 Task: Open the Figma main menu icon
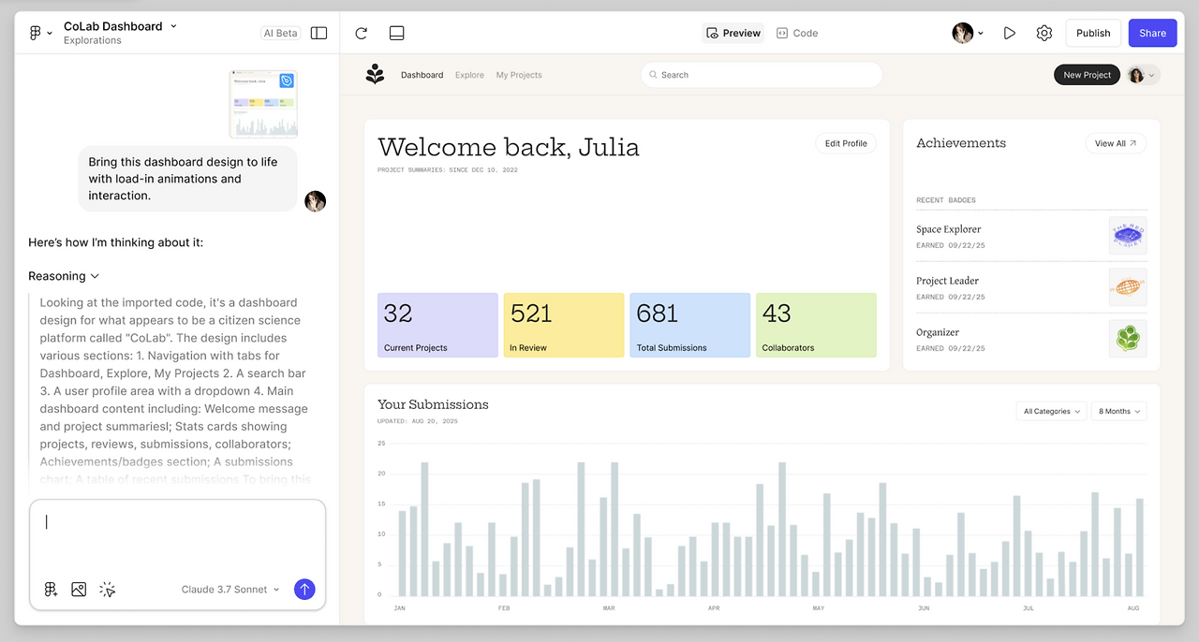(40, 33)
